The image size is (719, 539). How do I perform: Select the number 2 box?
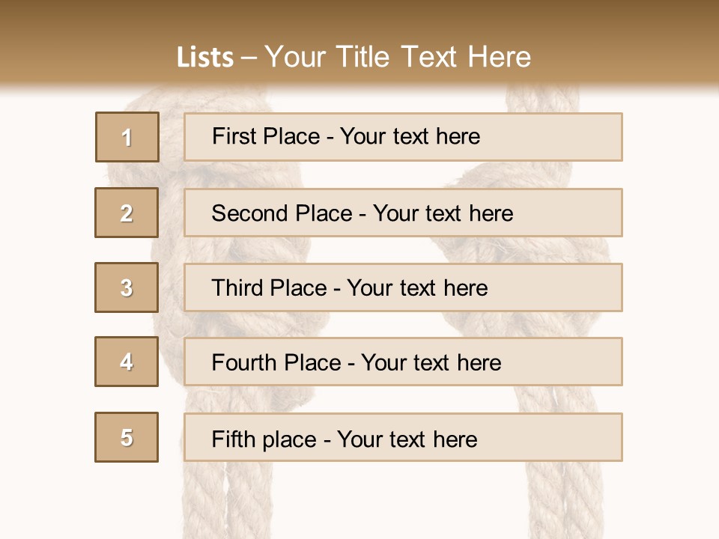pyautogui.click(x=127, y=213)
